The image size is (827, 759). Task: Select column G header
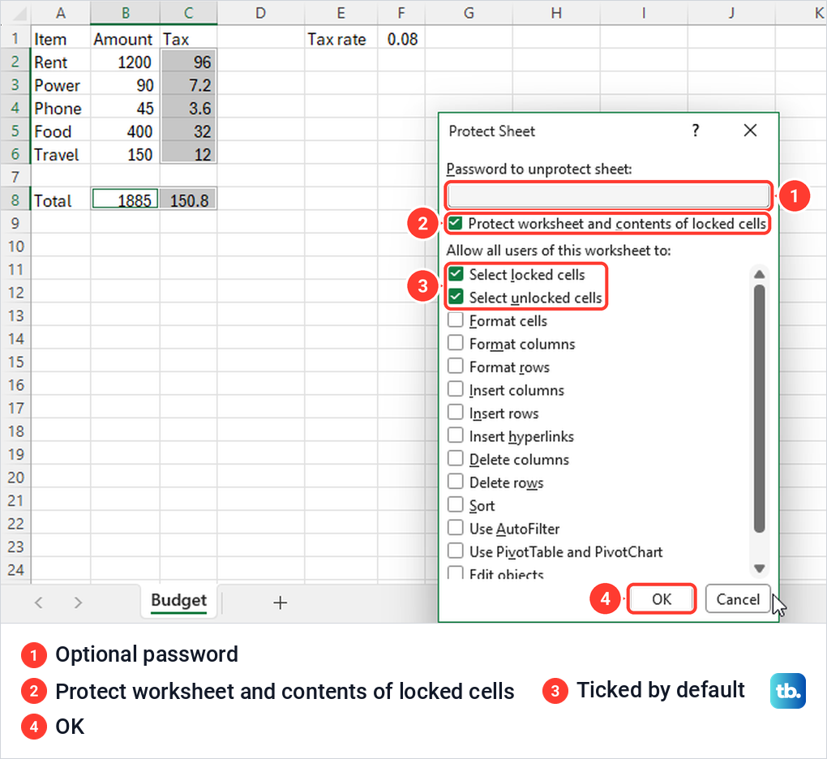pos(469,13)
